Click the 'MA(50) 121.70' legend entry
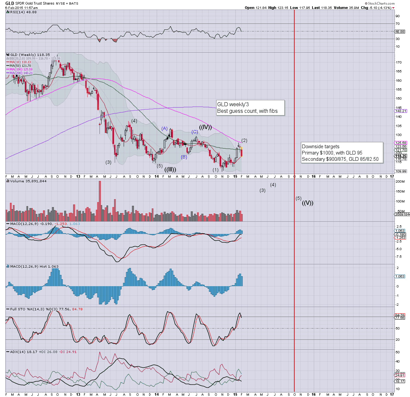 coord(20,66)
